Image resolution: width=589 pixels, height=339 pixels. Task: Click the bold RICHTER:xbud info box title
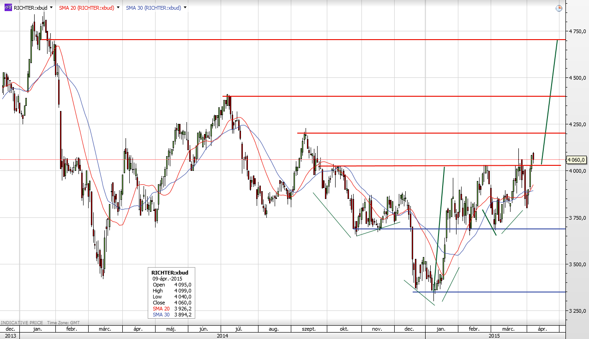[x=170, y=273]
